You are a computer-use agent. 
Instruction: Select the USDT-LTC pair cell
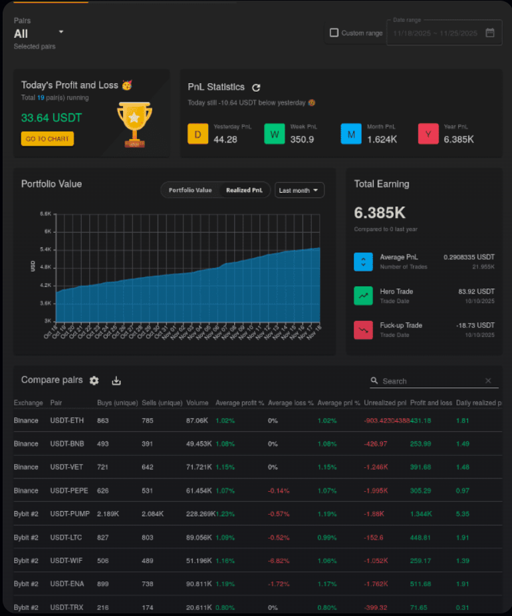click(x=66, y=537)
